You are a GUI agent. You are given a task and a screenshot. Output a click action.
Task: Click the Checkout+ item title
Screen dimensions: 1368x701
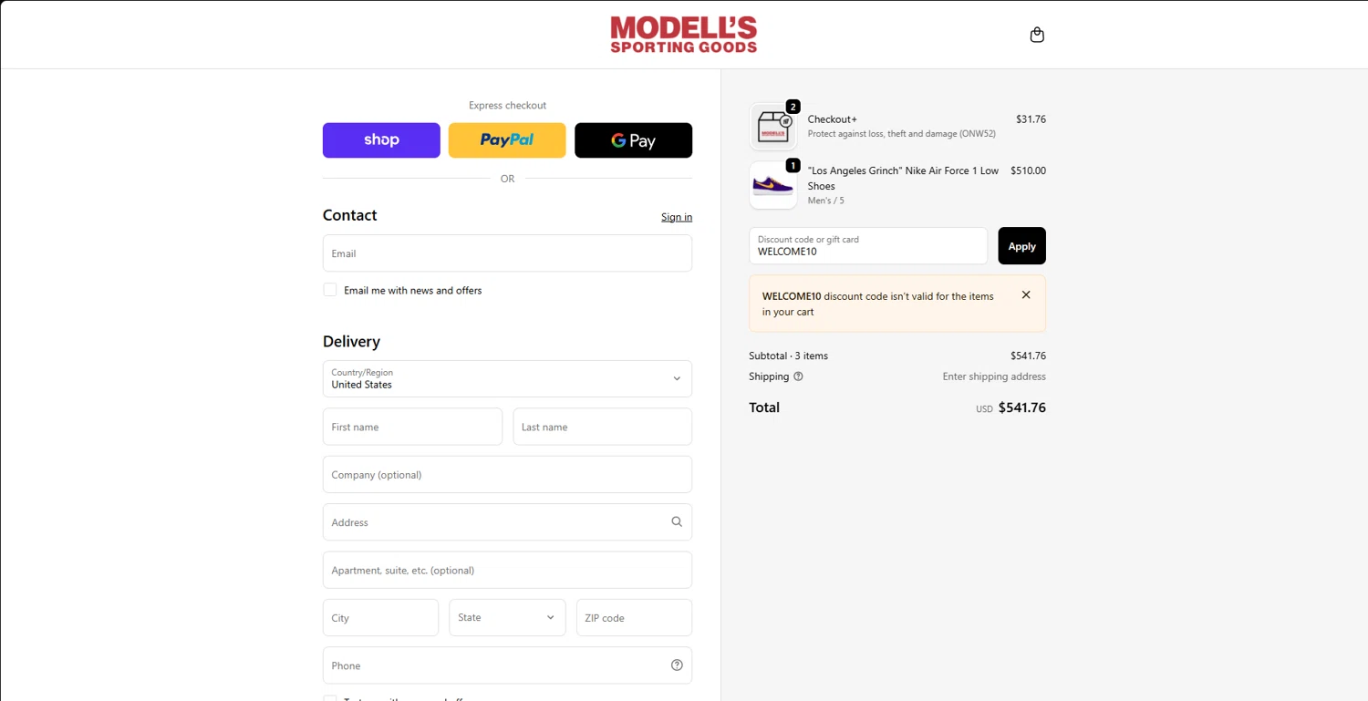tap(833, 119)
